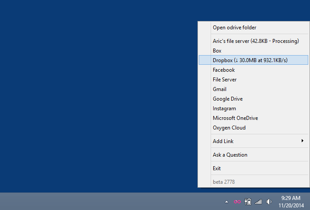The image size is (310, 210).
Task: Open the odrive folder menu entry
Action: coord(254,28)
